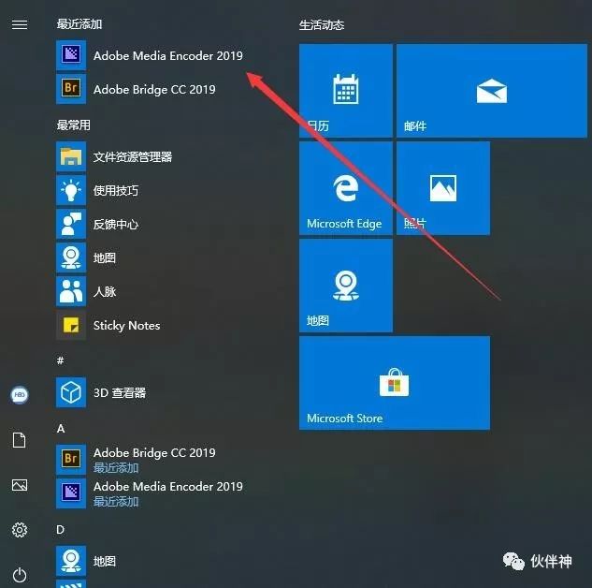Click the # alphabet section header

(61, 360)
